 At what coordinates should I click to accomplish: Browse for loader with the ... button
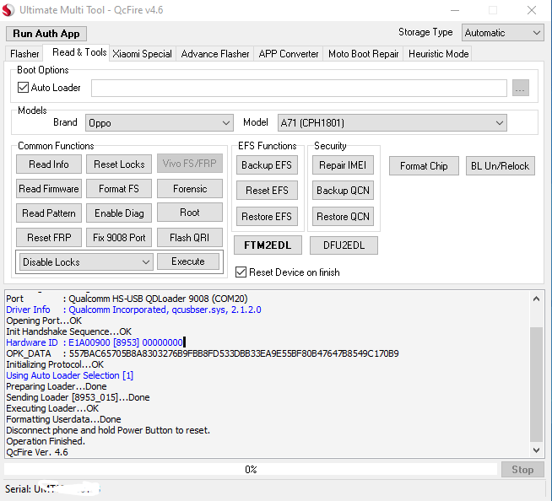pos(520,88)
